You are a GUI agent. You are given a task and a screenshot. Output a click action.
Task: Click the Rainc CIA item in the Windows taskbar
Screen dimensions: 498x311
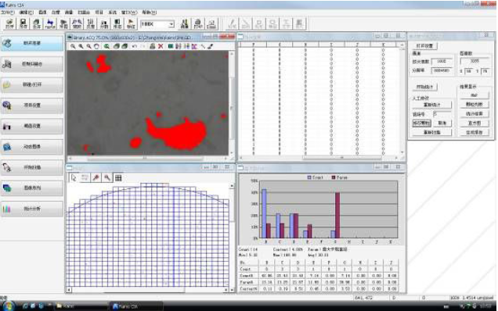136,306
